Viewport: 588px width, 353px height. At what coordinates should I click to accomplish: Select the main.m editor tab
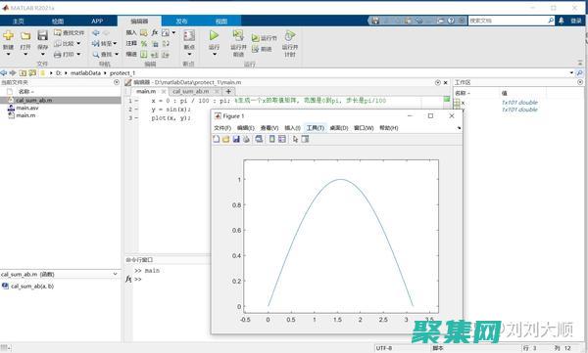[146, 91]
